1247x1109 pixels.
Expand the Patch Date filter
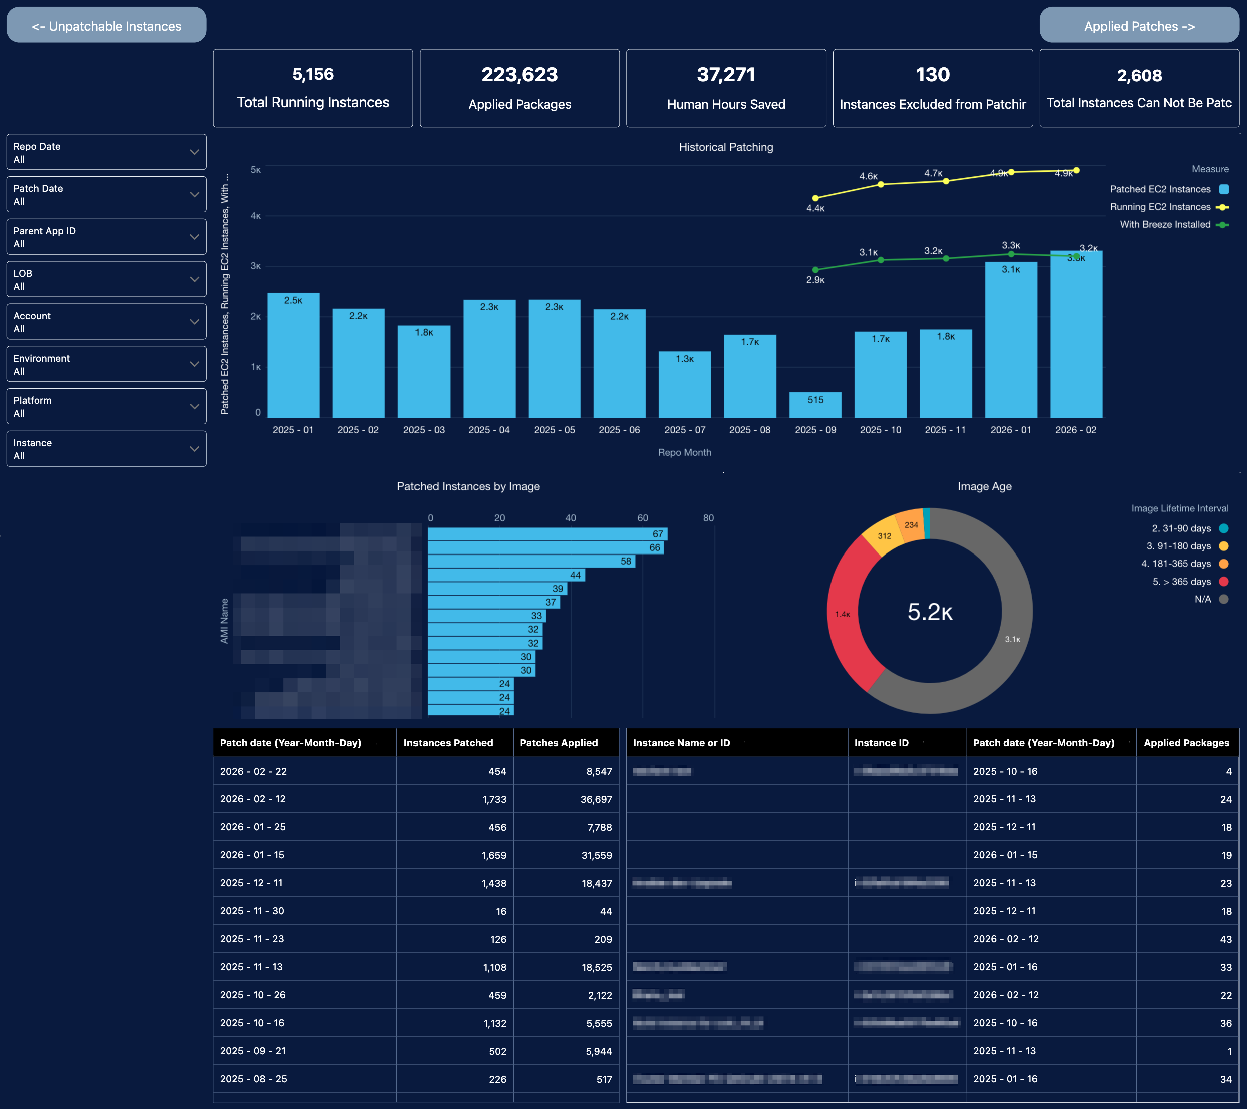pyautogui.click(x=106, y=194)
